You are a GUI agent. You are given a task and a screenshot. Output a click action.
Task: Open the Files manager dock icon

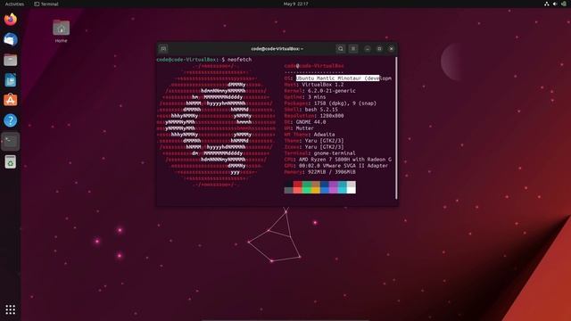click(x=11, y=60)
